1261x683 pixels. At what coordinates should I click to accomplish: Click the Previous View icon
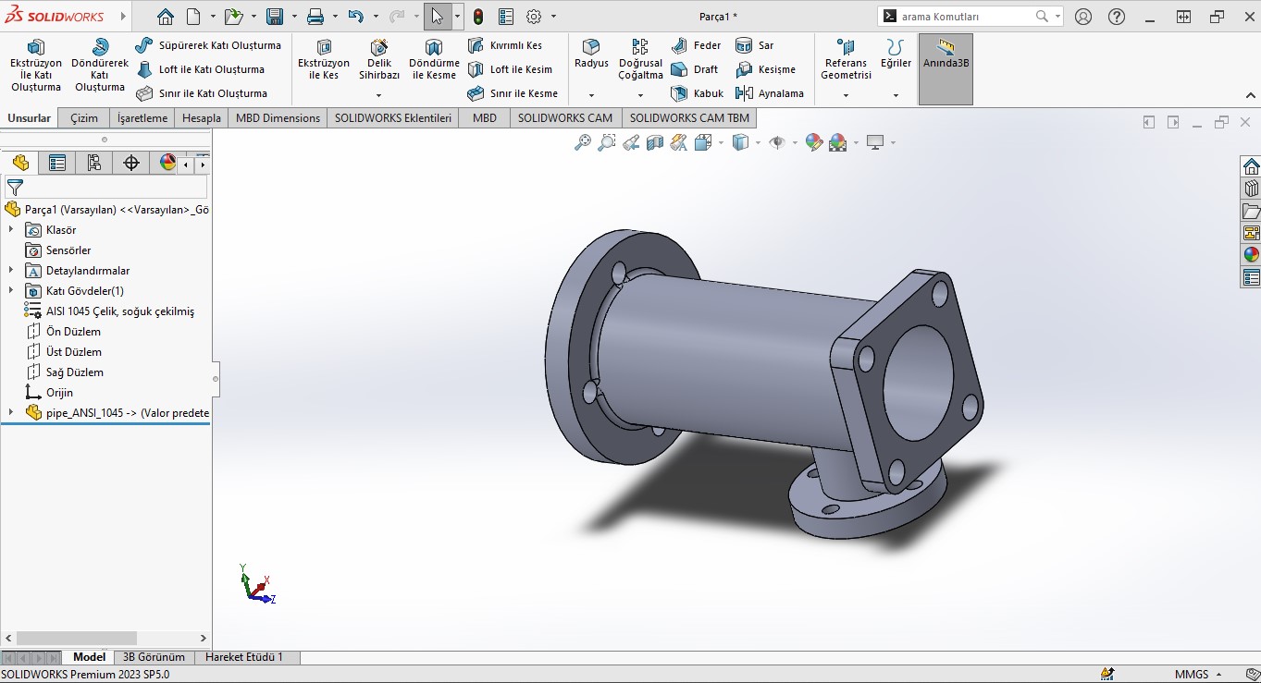tap(631, 142)
